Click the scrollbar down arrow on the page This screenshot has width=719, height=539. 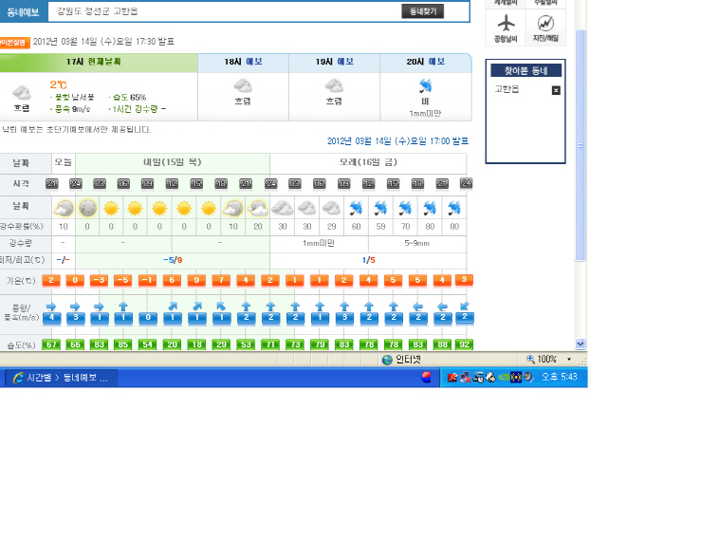581,344
